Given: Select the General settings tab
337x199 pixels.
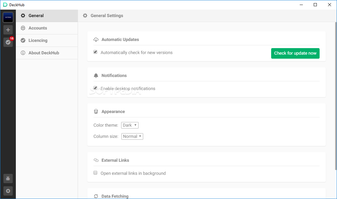Looking at the screenshot, I should click(x=47, y=16).
